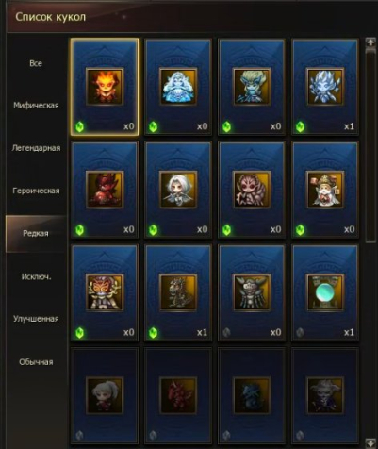378x449 pixels.
Task: Show Героическая dolls
Action: point(36,191)
